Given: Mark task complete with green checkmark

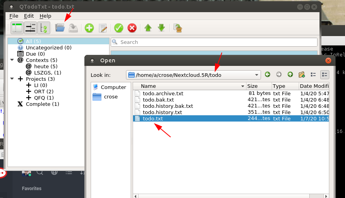Looking at the screenshot, I should coord(119,28).
